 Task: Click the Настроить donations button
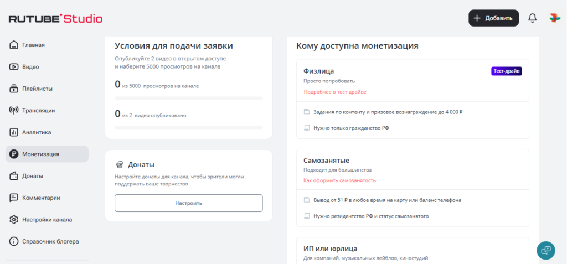pyautogui.click(x=189, y=203)
